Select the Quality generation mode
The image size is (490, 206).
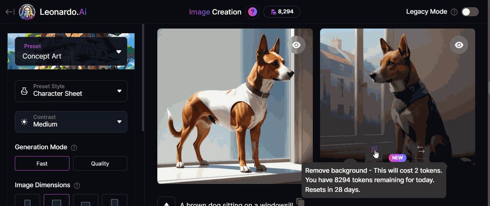[100, 163]
